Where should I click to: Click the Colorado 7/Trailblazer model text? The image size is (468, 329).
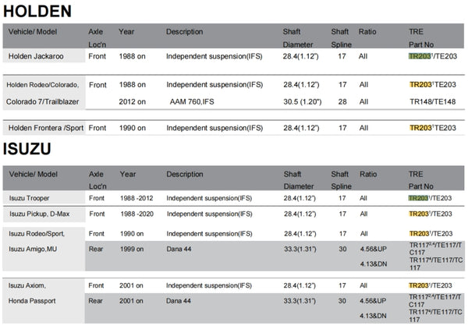[44, 101]
